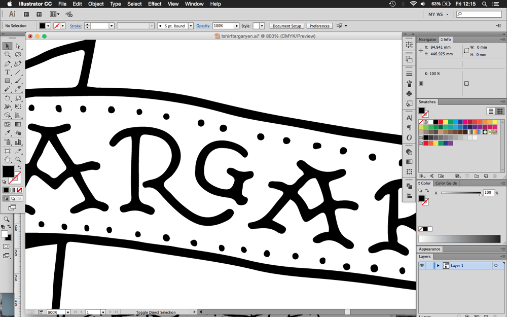Open the Pathfinder panel icon
This screenshot has height=317, width=507.
point(409,186)
